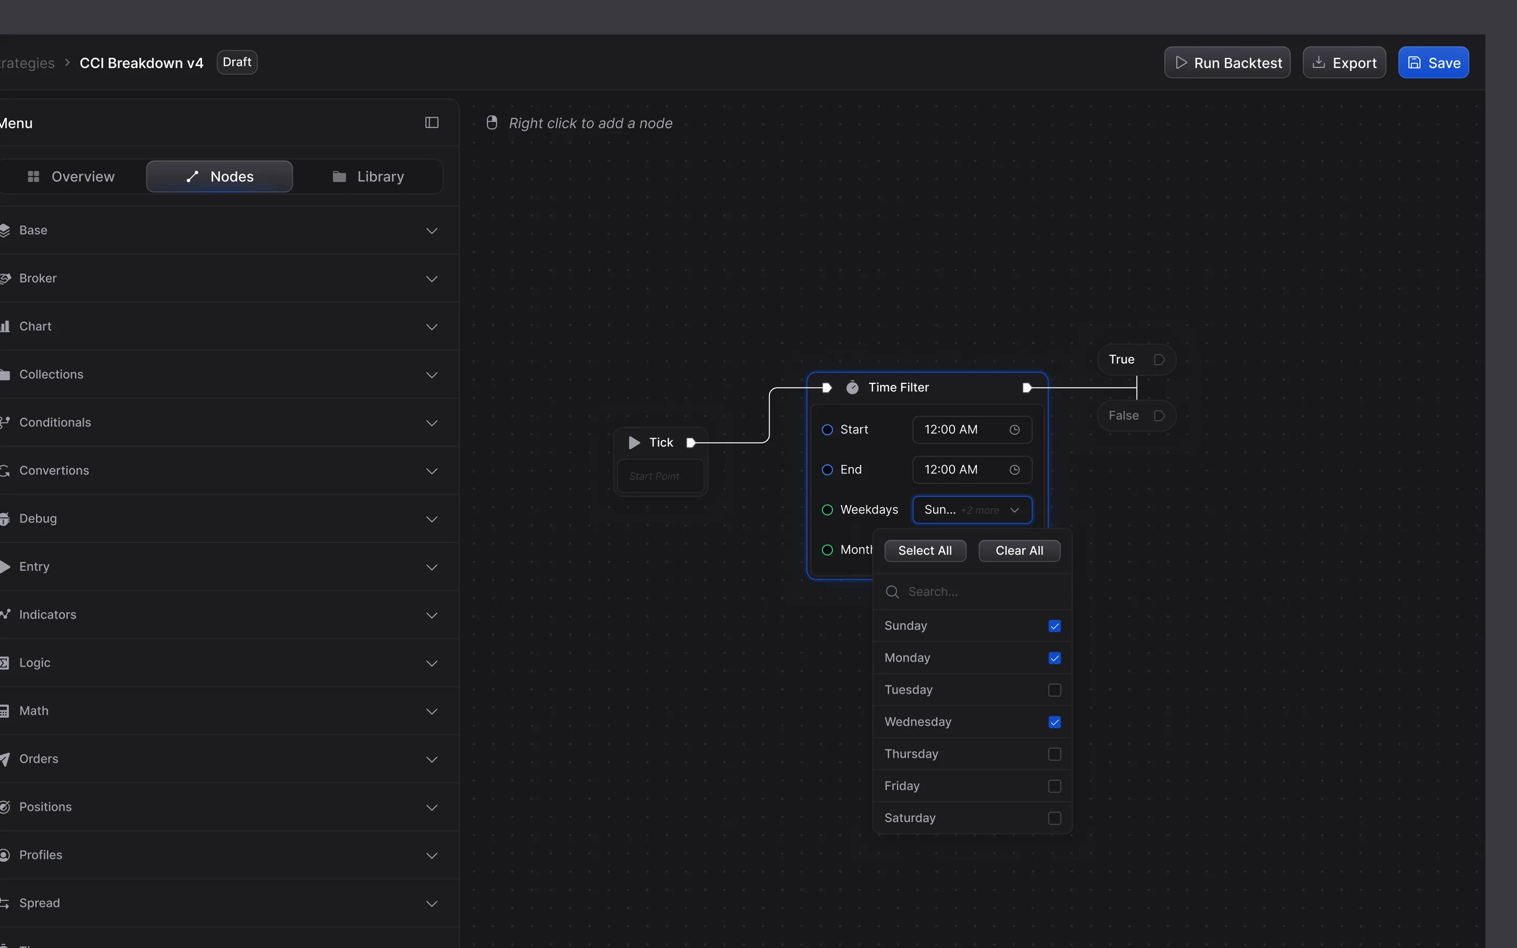Click the Indicators category icon
Image resolution: width=1517 pixels, height=948 pixels.
tap(5, 615)
